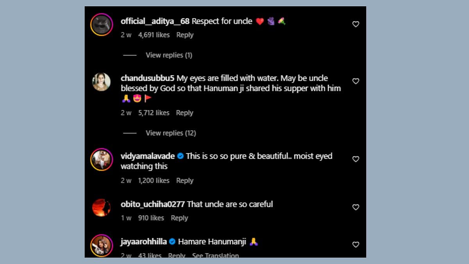
Task: Reply to obito_uchiha0277's comment
Action: [x=179, y=218]
